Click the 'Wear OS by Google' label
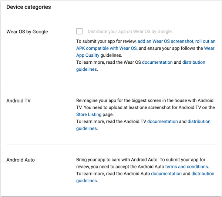 click(27, 31)
